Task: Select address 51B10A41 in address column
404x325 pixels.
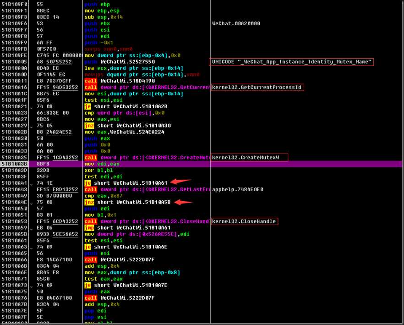Action: click(x=14, y=183)
